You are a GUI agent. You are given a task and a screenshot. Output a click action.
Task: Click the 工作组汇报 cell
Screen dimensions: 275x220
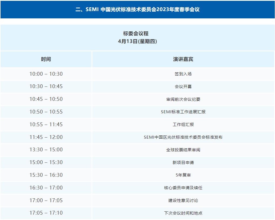pyautogui.click(x=183, y=125)
